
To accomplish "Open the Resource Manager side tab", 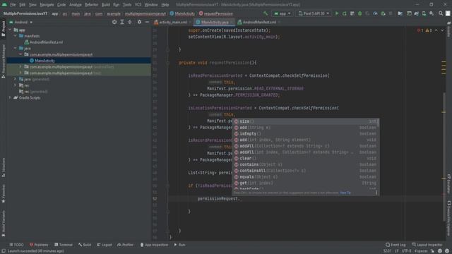I will [3, 61].
